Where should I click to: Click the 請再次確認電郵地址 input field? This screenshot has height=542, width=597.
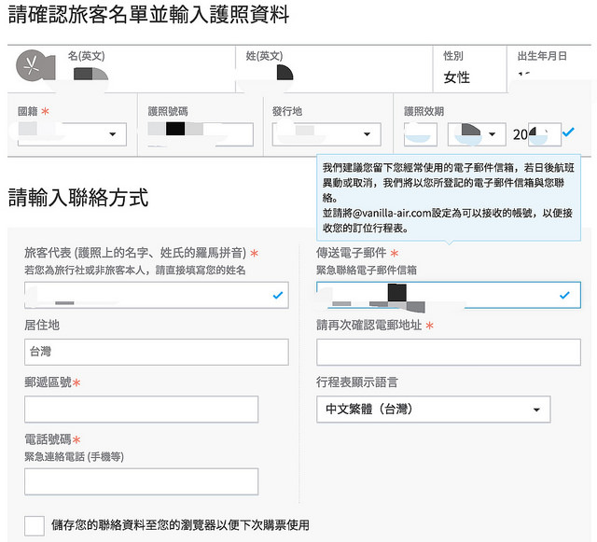coord(448,352)
